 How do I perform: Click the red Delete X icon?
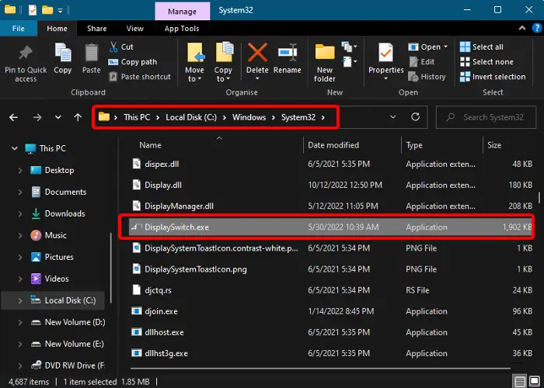[257, 52]
